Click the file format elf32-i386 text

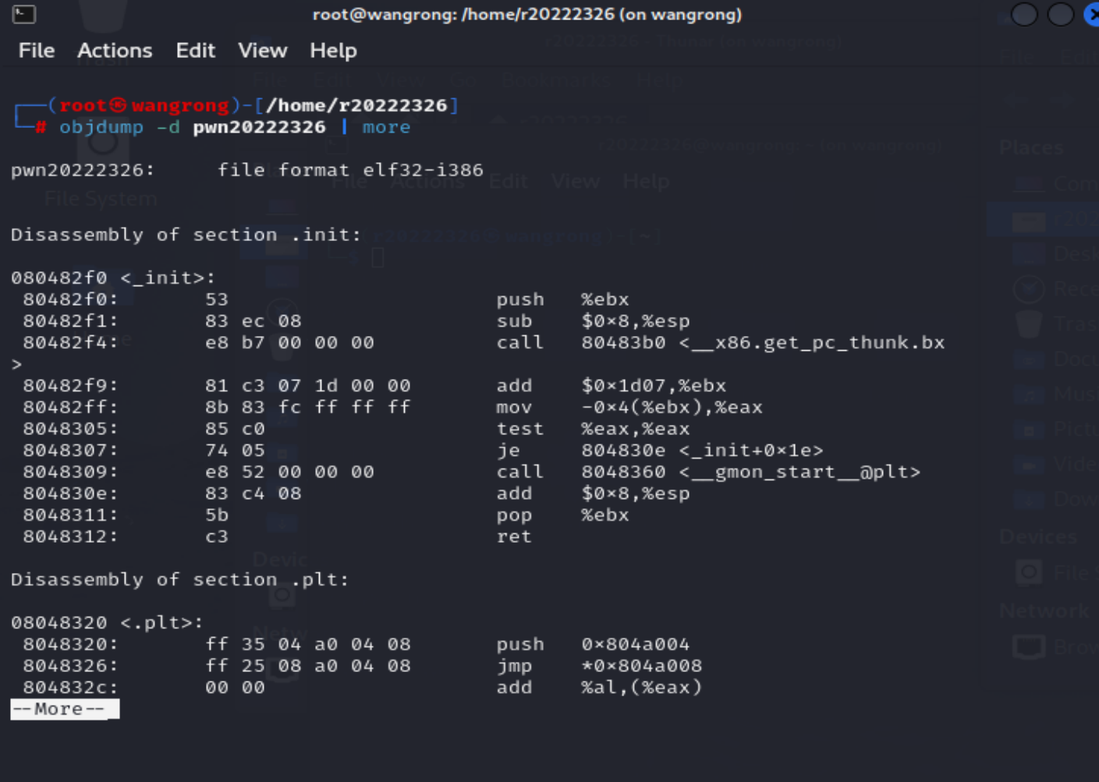click(350, 170)
